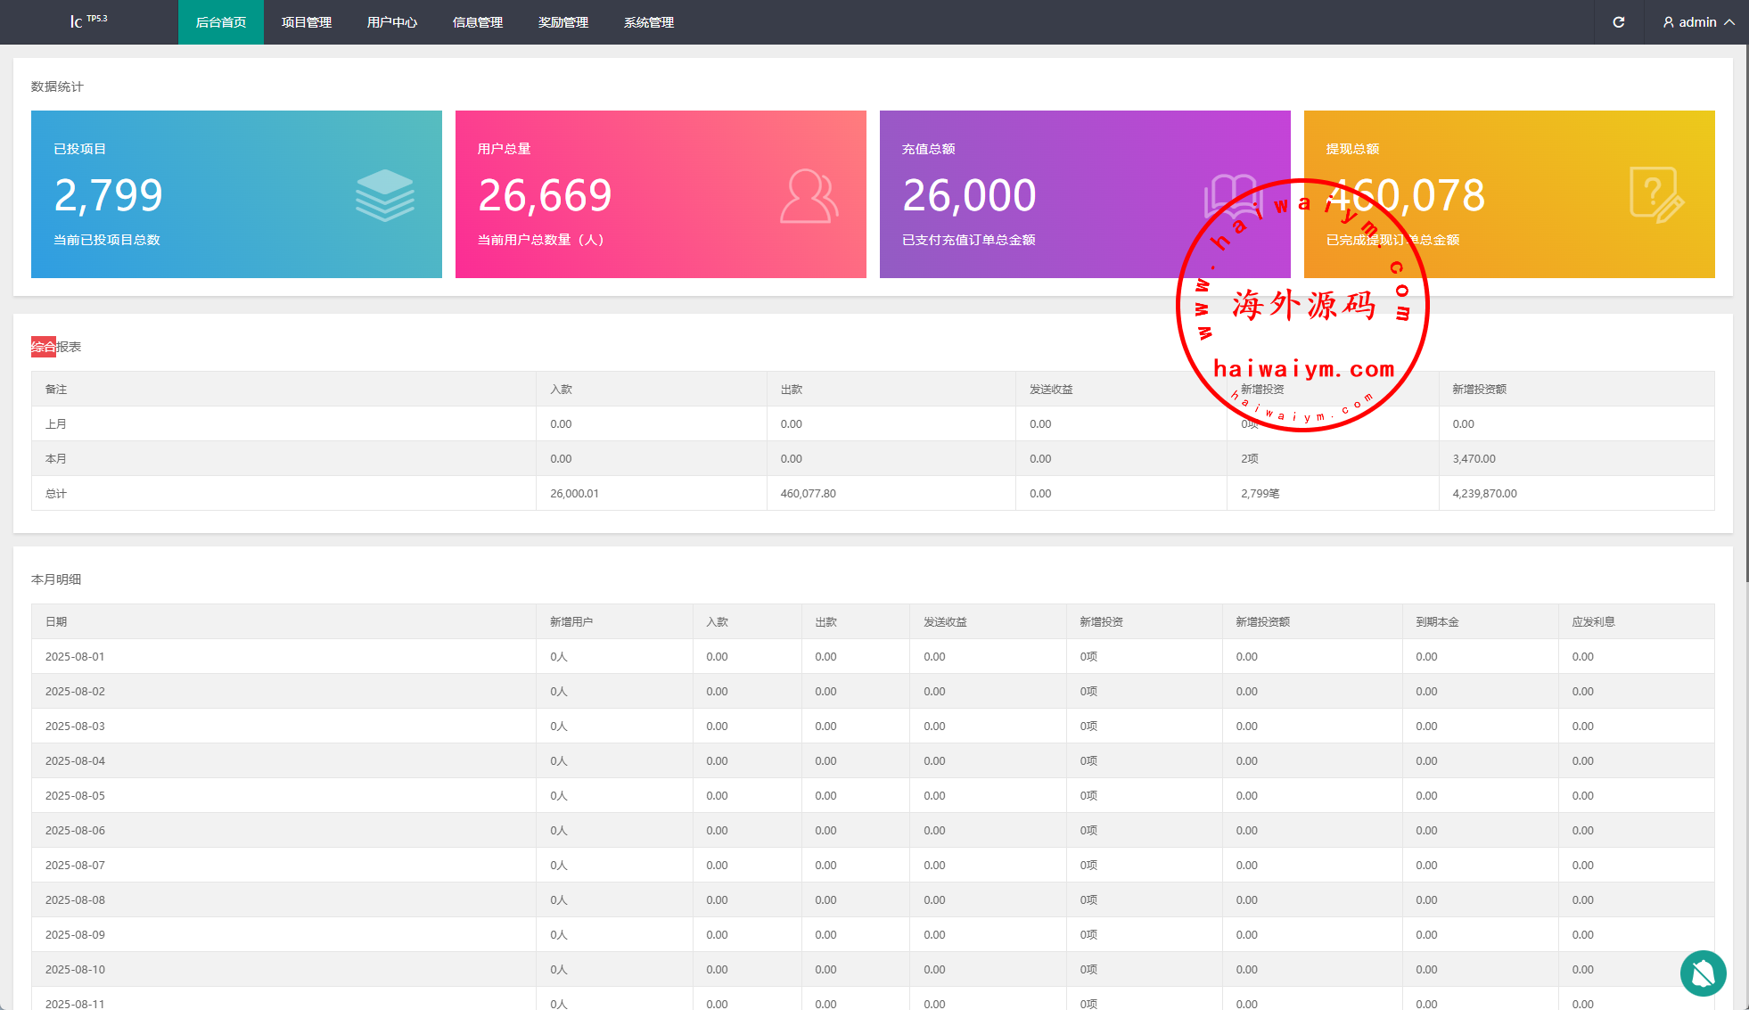Viewport: 1749px width, 1010px height.
Task: Click the green floating round button
Action: click(1703, 973)
